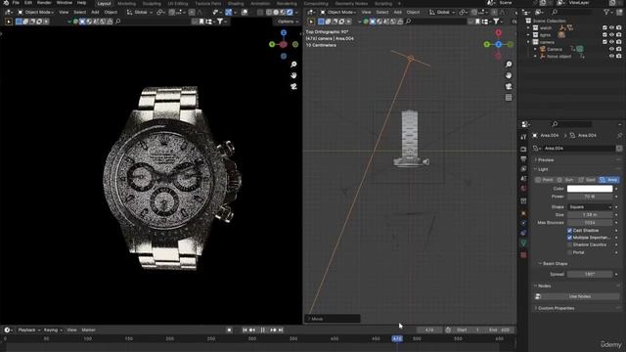
Task: Toggle the Multiple Importance checkbox
Action: click(x=569, y=238)
